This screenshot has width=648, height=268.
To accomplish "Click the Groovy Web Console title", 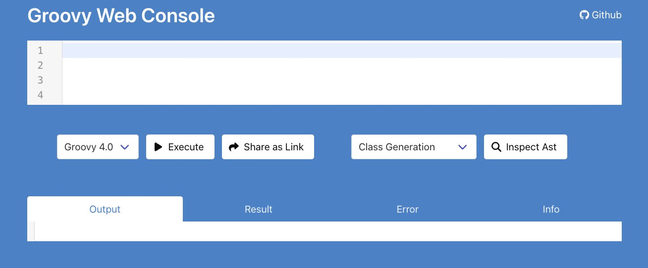I will point(121,16).
